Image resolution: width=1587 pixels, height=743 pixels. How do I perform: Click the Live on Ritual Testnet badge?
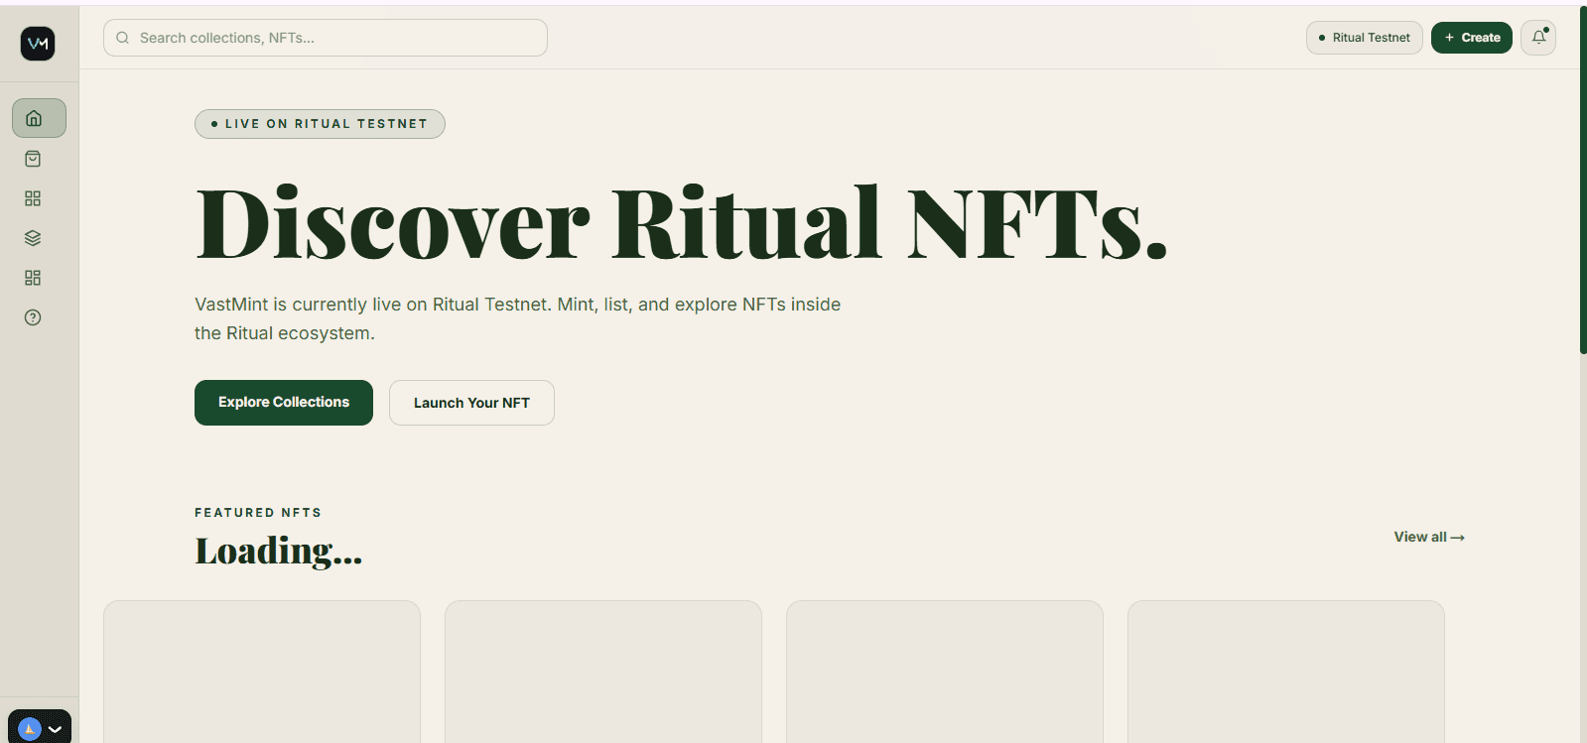(320, 124)
